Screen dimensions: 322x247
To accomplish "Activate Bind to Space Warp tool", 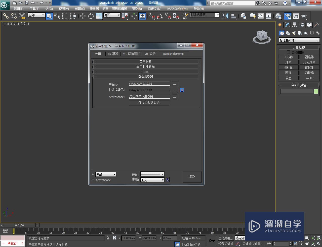I will click(x=22, y=16).
